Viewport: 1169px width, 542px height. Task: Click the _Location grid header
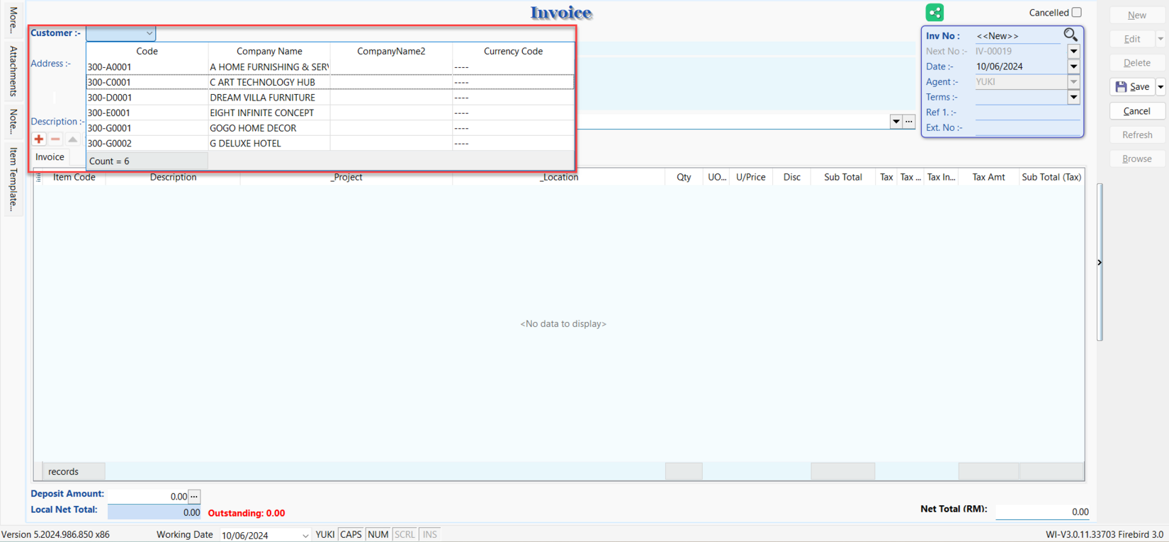coord(559,177)
